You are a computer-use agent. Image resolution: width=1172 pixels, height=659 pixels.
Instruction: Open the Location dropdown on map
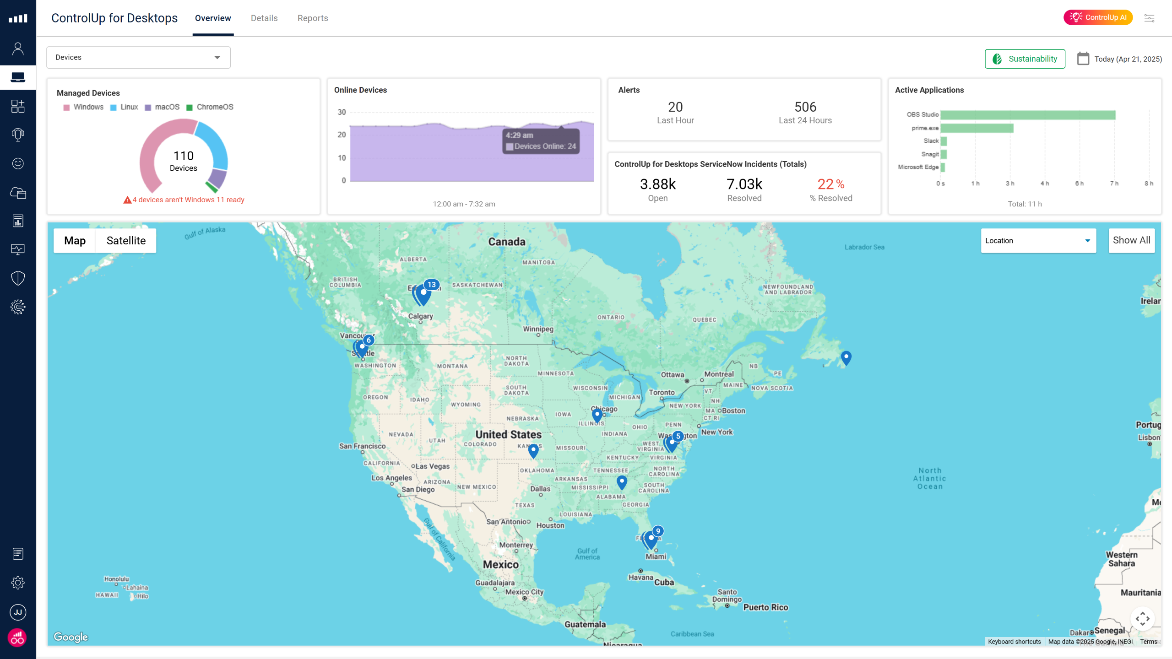click(1038, 241)
